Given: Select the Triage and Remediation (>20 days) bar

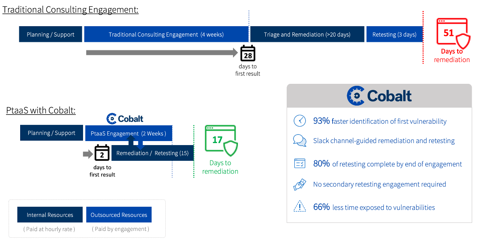Looking at the screenshot, I should pyautogui.click(x=307, y=34).
